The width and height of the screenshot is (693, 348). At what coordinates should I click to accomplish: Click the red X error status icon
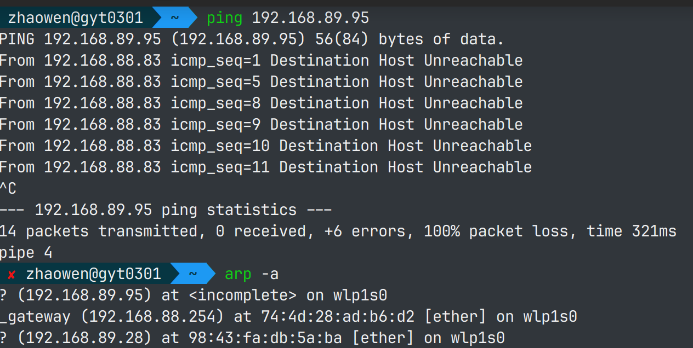point(12,274)
